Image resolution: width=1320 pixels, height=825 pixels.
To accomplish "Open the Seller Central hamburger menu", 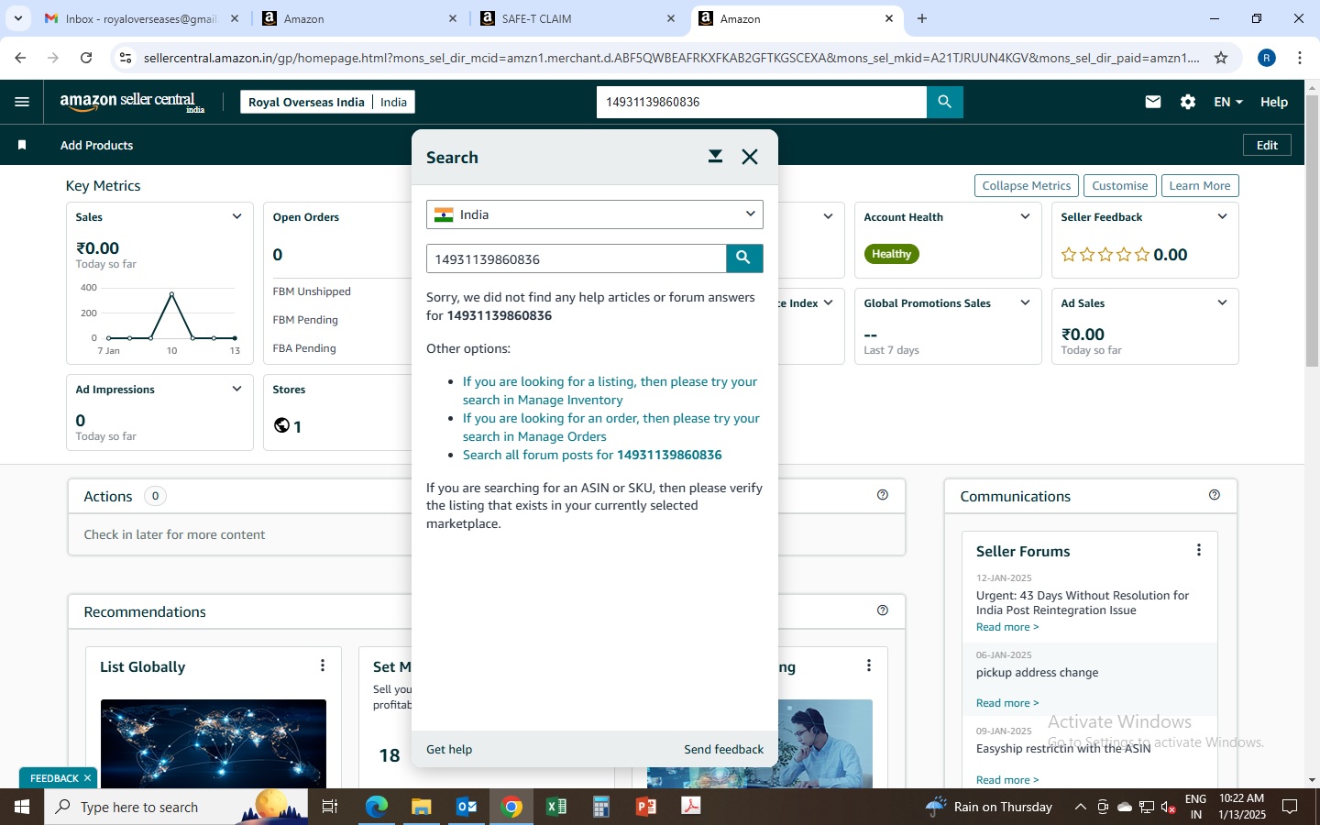I will [22, 102].
